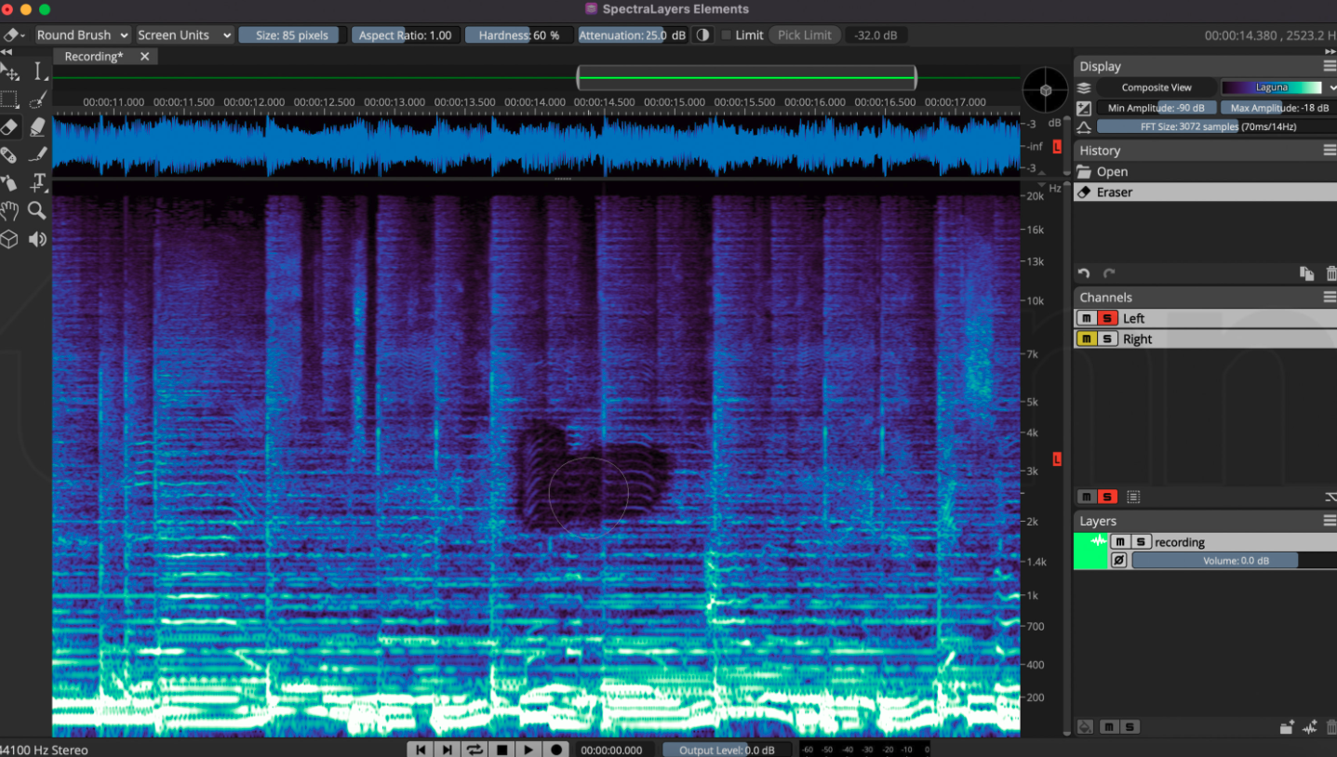Select the Healing patch tool
Screen dimensions: 1337x757
[11, 154]
